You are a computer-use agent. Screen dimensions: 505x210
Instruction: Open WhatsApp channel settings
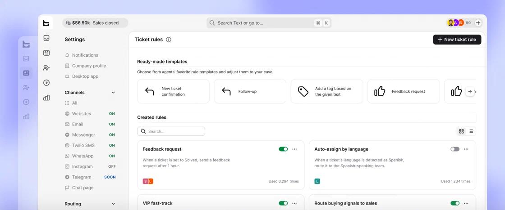(x=90, y=156)
